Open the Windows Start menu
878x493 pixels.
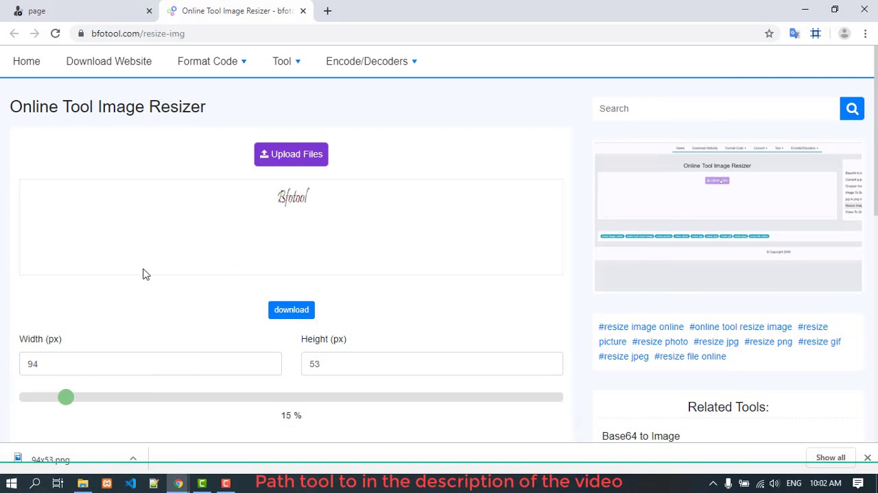pos(12,483)
